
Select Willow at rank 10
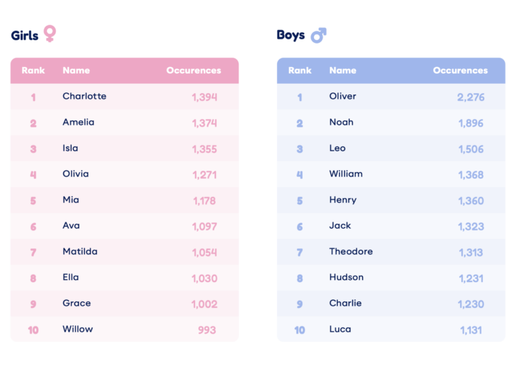(78, 329)
